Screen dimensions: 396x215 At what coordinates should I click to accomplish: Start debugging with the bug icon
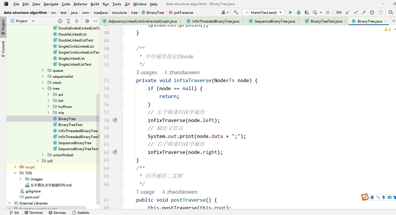pos(299,12)
